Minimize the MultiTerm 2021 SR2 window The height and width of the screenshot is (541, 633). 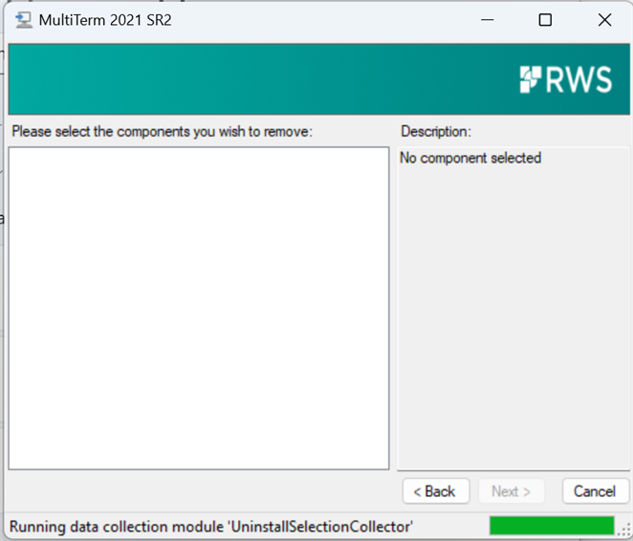[x=488, y=20]
